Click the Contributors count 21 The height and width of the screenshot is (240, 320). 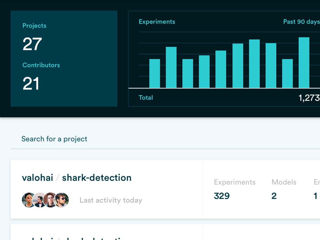pyautogui.click(x=31, y=83)
